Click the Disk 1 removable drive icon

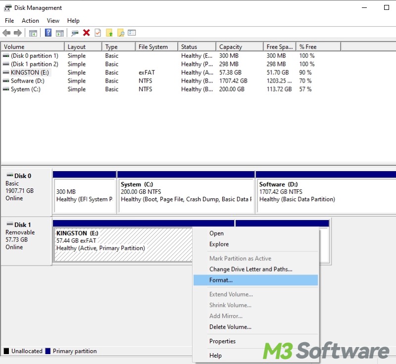click(10, 224)
